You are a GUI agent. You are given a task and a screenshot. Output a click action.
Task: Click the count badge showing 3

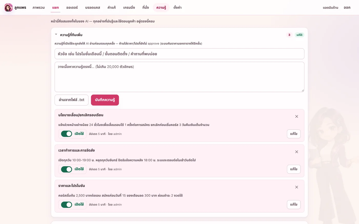[x=289, y=35]
